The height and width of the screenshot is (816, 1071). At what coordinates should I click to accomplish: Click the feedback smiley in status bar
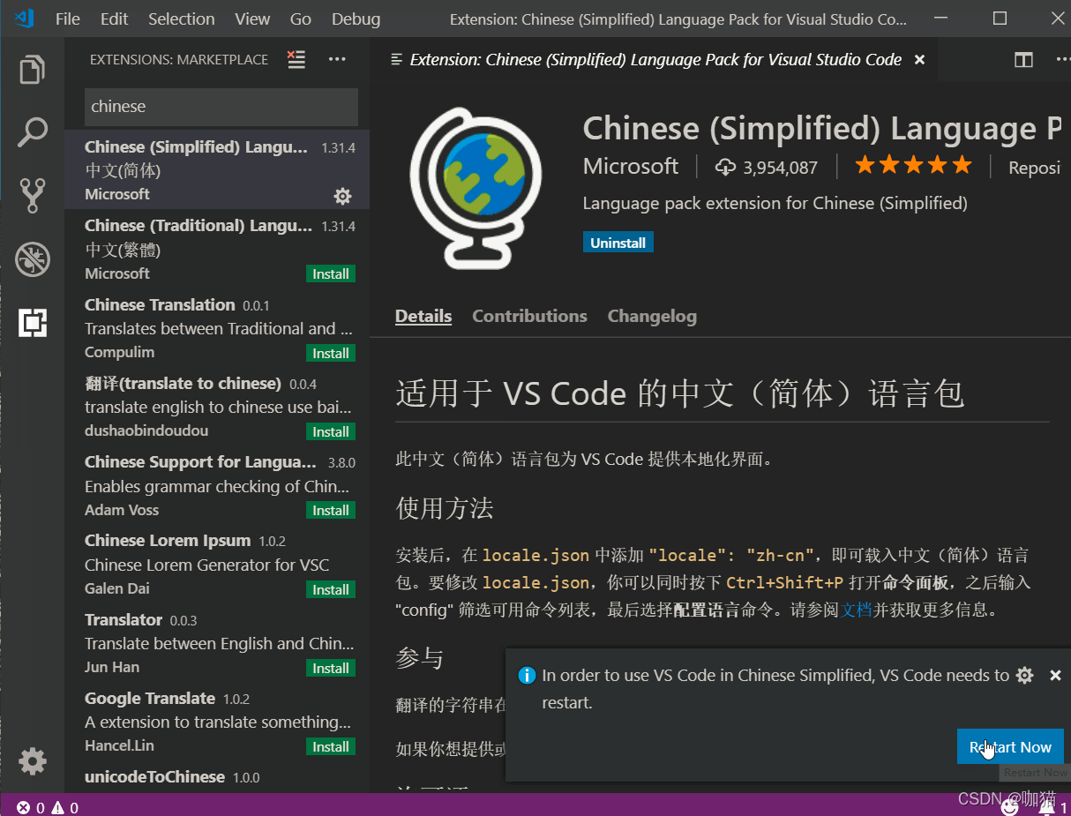1010,805
